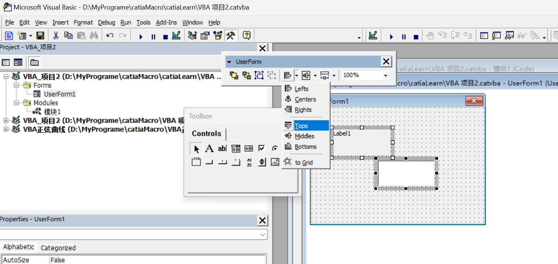The image size is (558, 264).
Task: Toggle the Toolbox hammer-and-wrench icon
Action: click(231, 36)
